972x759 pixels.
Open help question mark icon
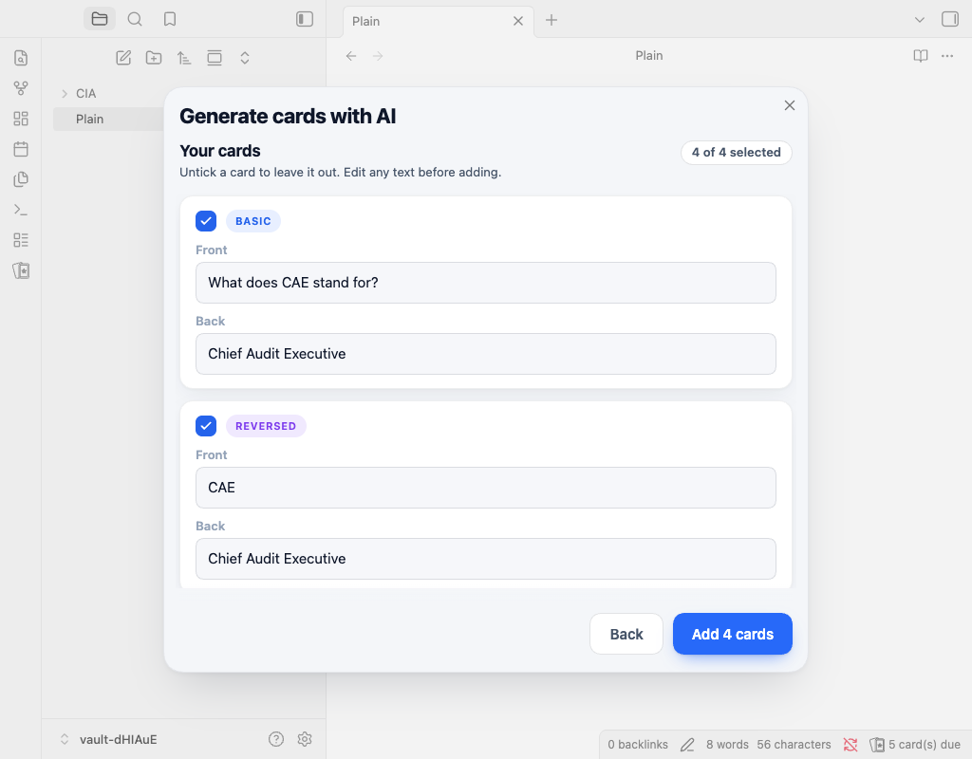[276, 738]
